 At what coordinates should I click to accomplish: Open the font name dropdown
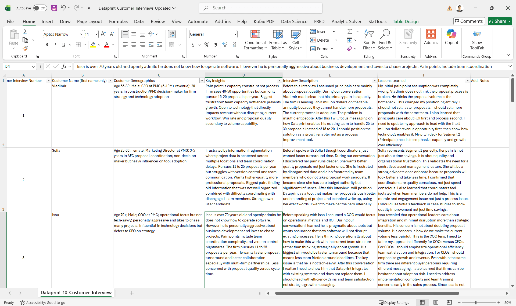point(81,34)
